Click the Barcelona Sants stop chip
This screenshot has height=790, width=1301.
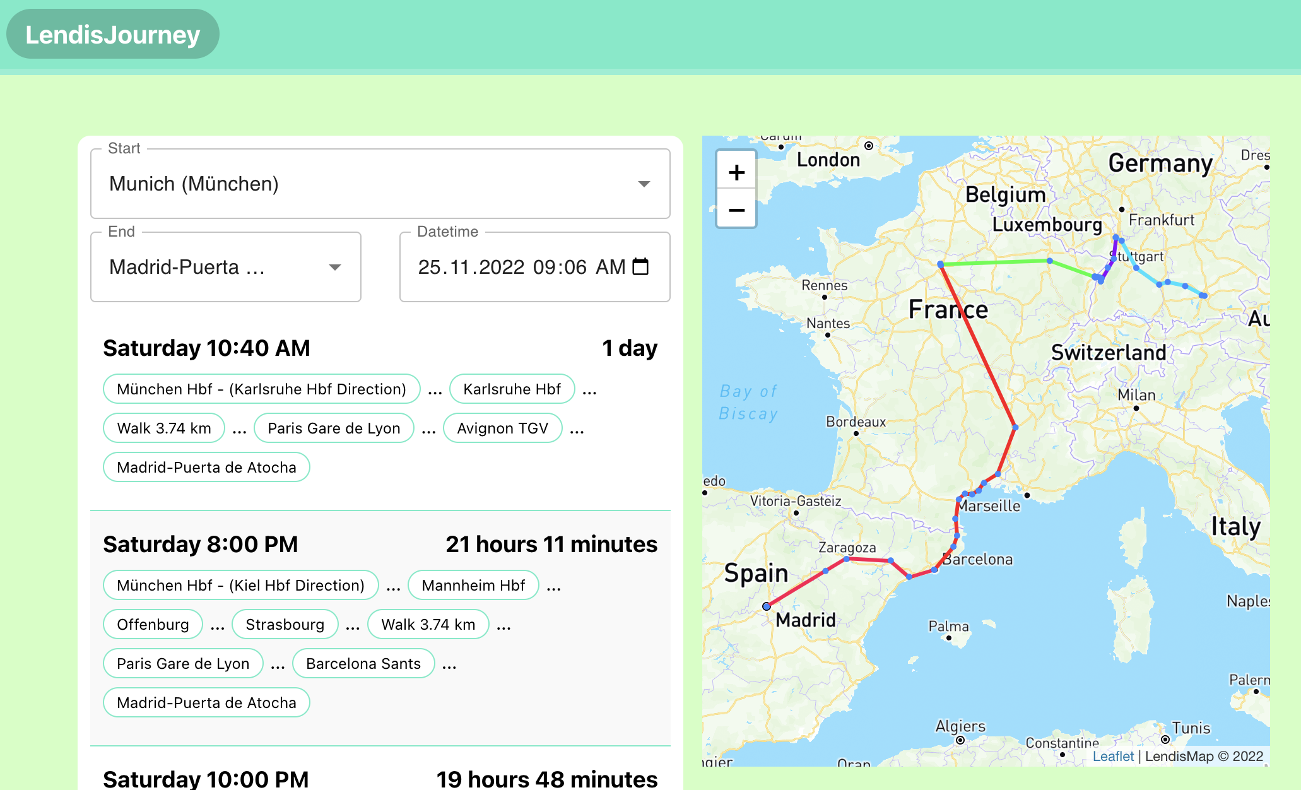(363, 664)
